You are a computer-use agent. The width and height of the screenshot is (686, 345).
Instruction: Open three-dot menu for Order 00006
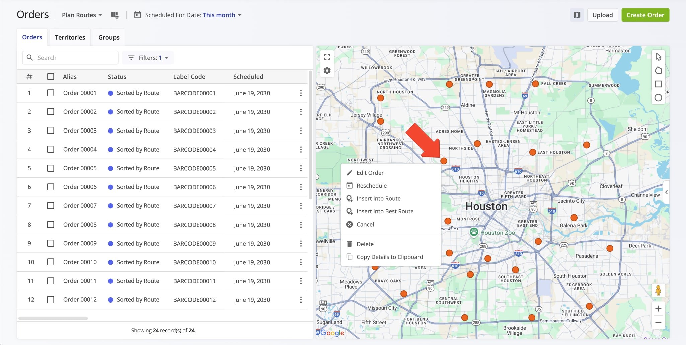[301, 187]
